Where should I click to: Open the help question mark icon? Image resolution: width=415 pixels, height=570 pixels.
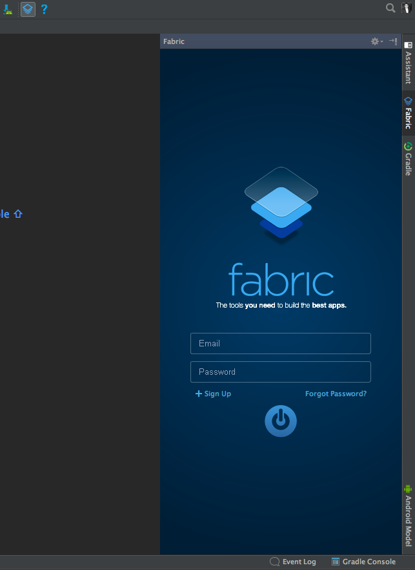(45, 9)
